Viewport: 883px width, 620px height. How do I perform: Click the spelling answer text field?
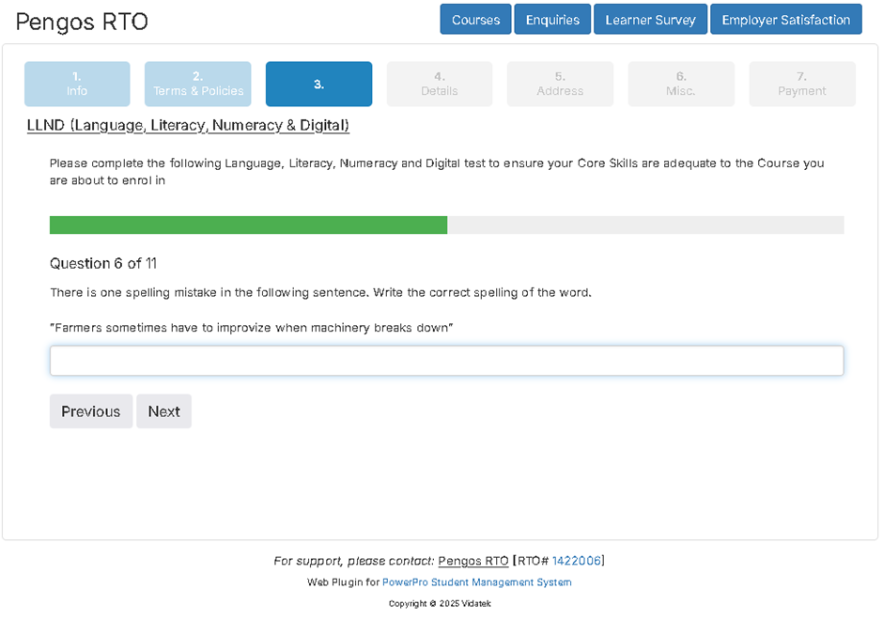coord(446,361)
